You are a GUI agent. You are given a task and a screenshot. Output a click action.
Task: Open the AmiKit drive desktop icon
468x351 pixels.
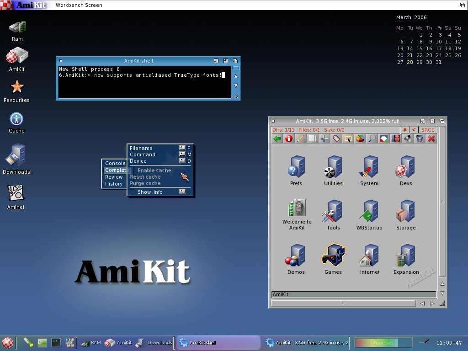point(17,59)
